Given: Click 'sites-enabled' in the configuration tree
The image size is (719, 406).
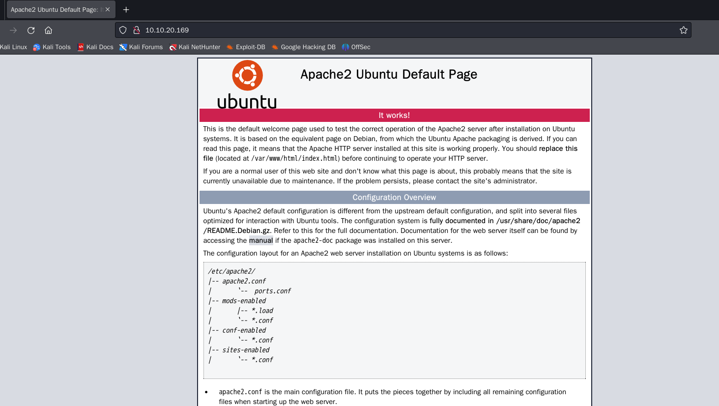Looking at the screenshot, I should point(246,350).
